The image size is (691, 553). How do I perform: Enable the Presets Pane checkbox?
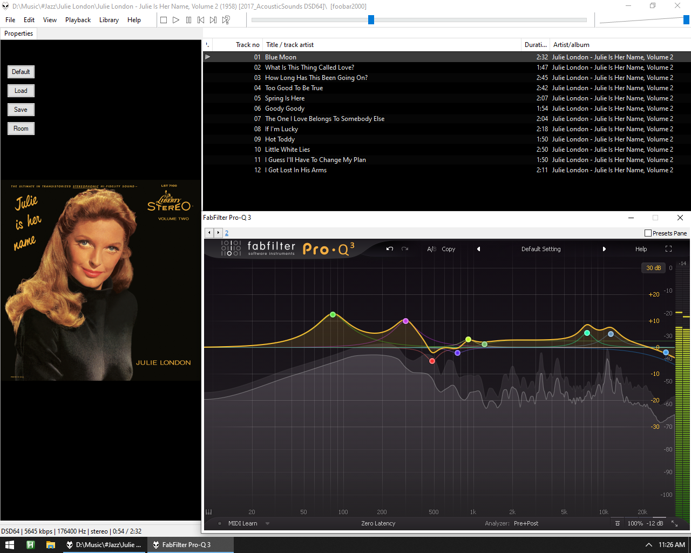pyautogui.click(x=648, y=233)
